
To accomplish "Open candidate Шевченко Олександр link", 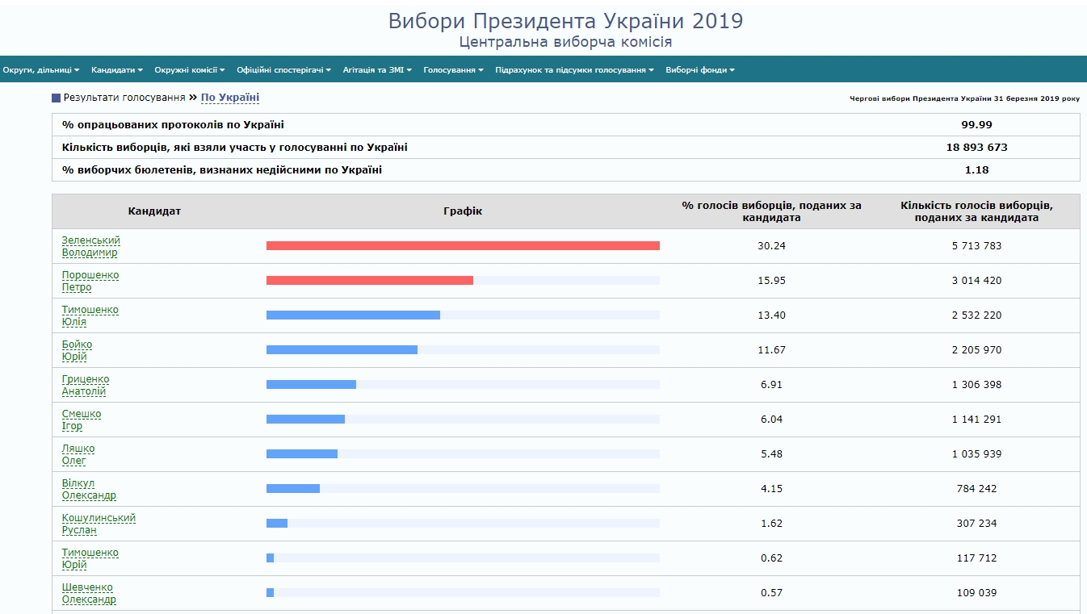I will [x=89, y=593].
